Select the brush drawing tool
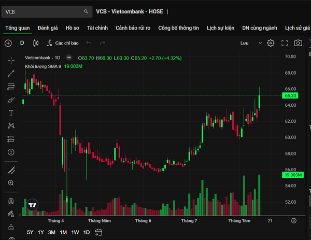 coord(11,100)
